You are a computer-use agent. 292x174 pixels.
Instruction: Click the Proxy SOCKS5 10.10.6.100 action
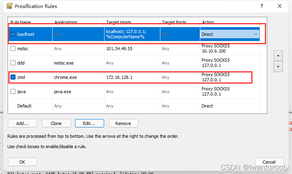[x=215, y=49]
